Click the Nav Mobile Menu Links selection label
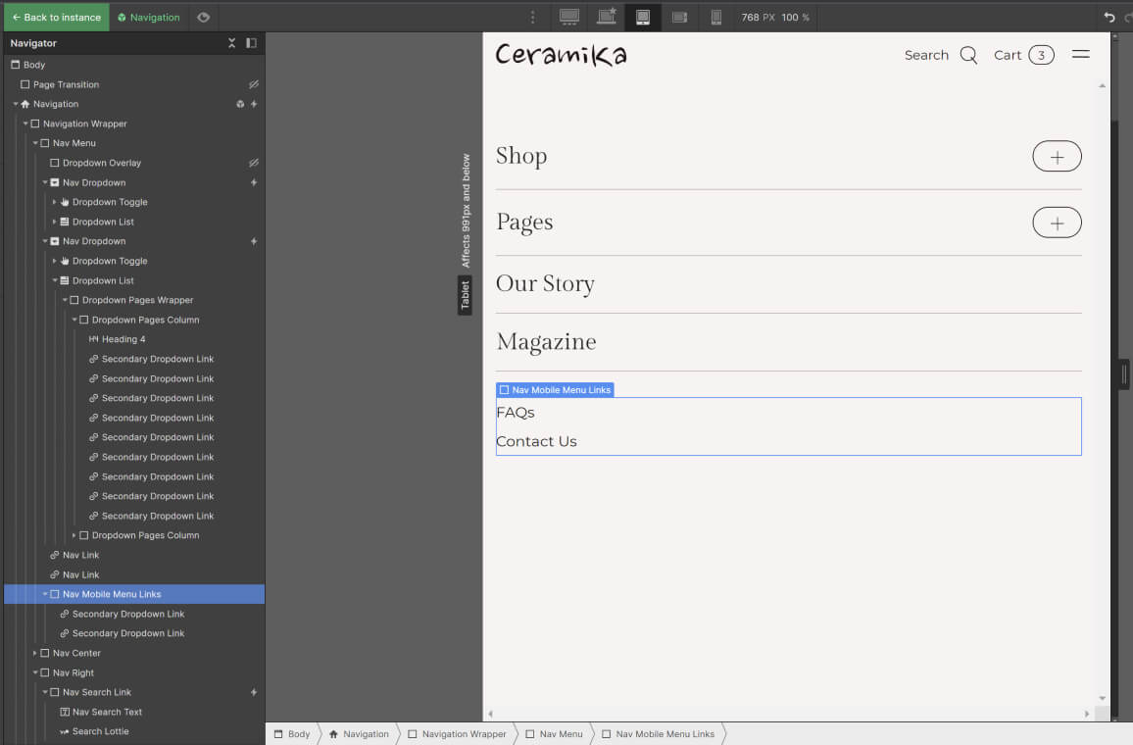 [555, 390]
